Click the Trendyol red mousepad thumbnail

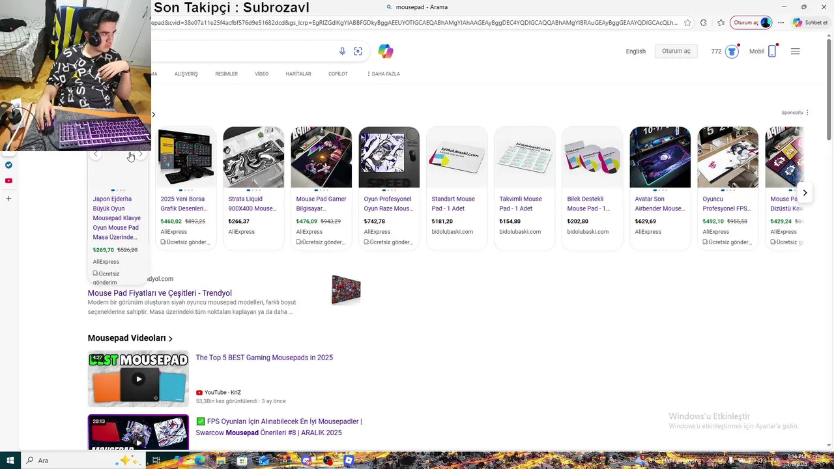point(346,289)
